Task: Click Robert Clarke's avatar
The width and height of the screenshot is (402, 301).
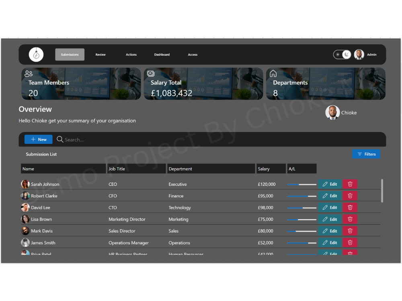Action: (x=25, y=196)
